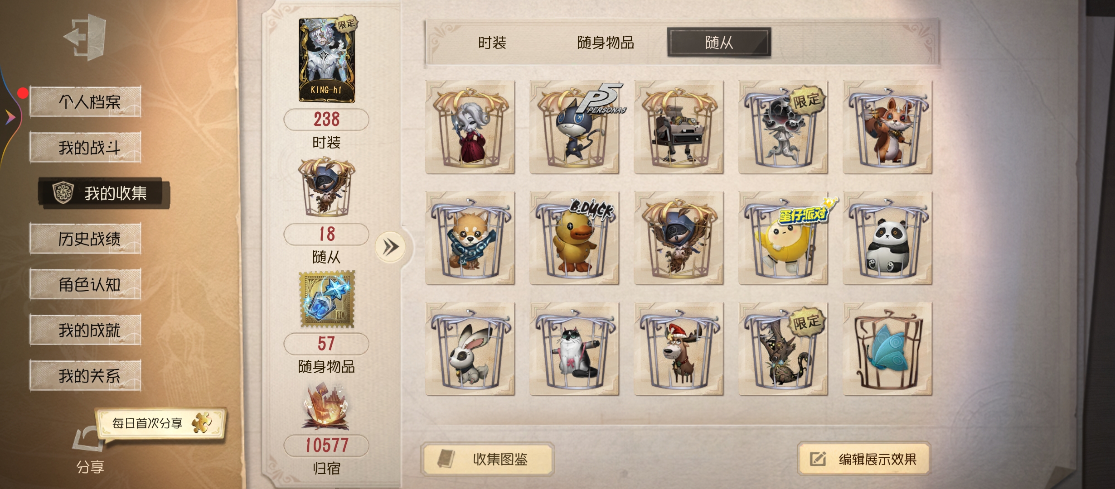1115x489 pixels.
Task: Select the Persona 5 Morgana pet
Action: (x=574, y=127)
